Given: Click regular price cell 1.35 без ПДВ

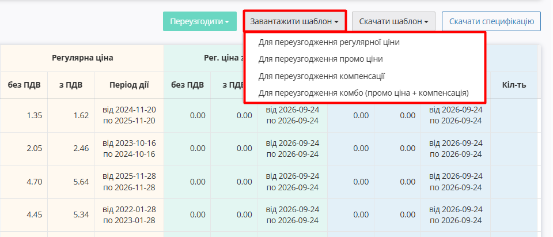Looking at the screenshot, I should [x=24, y=115].
